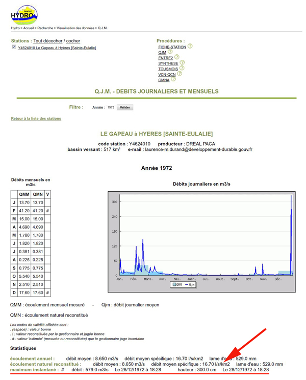This screenshot has height=380, width=306.
Task: Open the QMNA procedure link
Action: [x=164, y=80]
